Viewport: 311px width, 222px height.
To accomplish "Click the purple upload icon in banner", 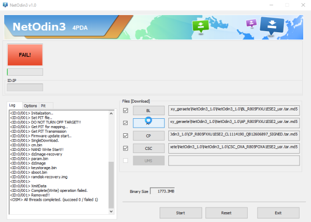I will point(251,23).
